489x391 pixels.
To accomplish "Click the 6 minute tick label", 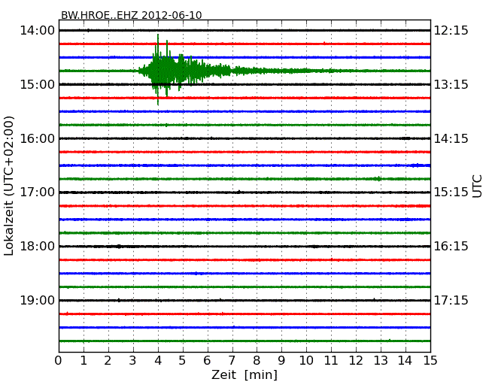I will tap(208, 361).
